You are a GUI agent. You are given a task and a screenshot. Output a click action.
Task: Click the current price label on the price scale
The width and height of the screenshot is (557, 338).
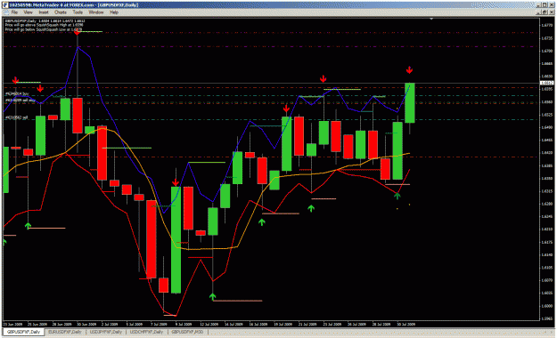point(546,83)
